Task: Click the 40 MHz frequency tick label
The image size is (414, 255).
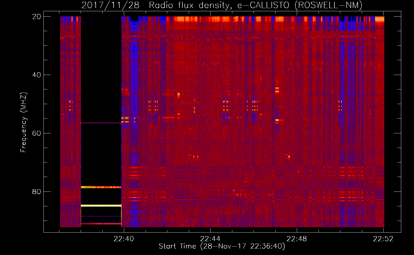Action: [37, 75]
